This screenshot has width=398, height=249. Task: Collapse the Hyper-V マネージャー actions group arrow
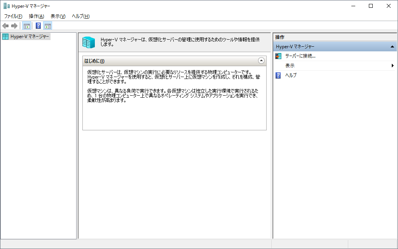click(x=392, y=47)
